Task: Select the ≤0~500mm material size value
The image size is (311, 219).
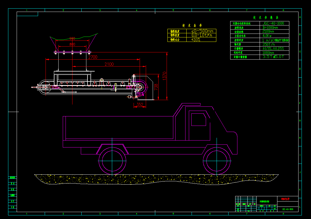Action: click(203, 31)
